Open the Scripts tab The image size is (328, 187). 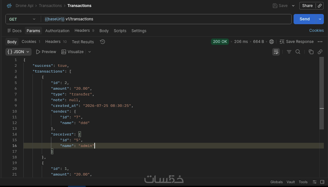pyautogui.click(x=120, y=31)
